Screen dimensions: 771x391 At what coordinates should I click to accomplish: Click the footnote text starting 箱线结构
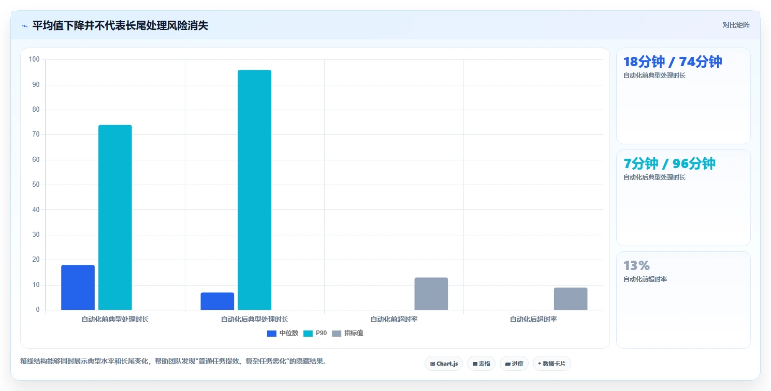173,362
